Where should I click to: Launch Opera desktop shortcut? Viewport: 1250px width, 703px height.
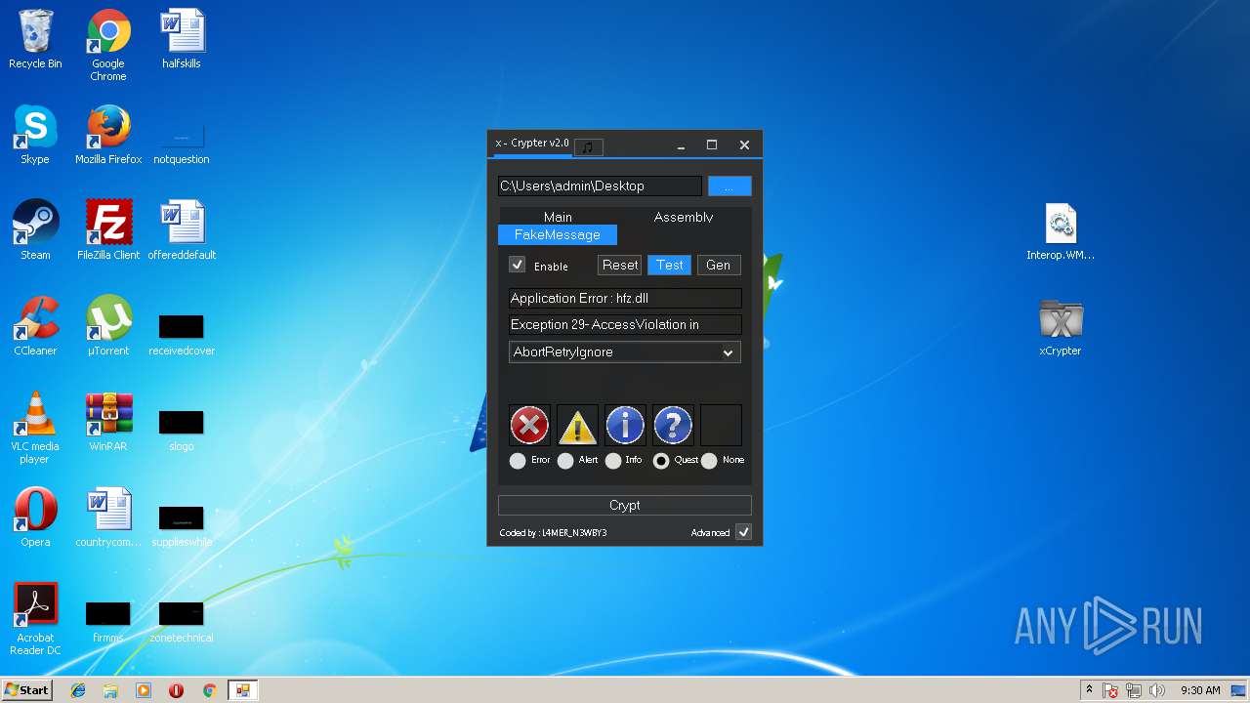point(35,518)
